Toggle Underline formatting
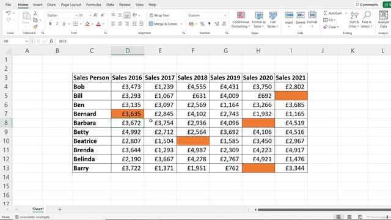This screenshot has width=391, height=220. [64, 24]
